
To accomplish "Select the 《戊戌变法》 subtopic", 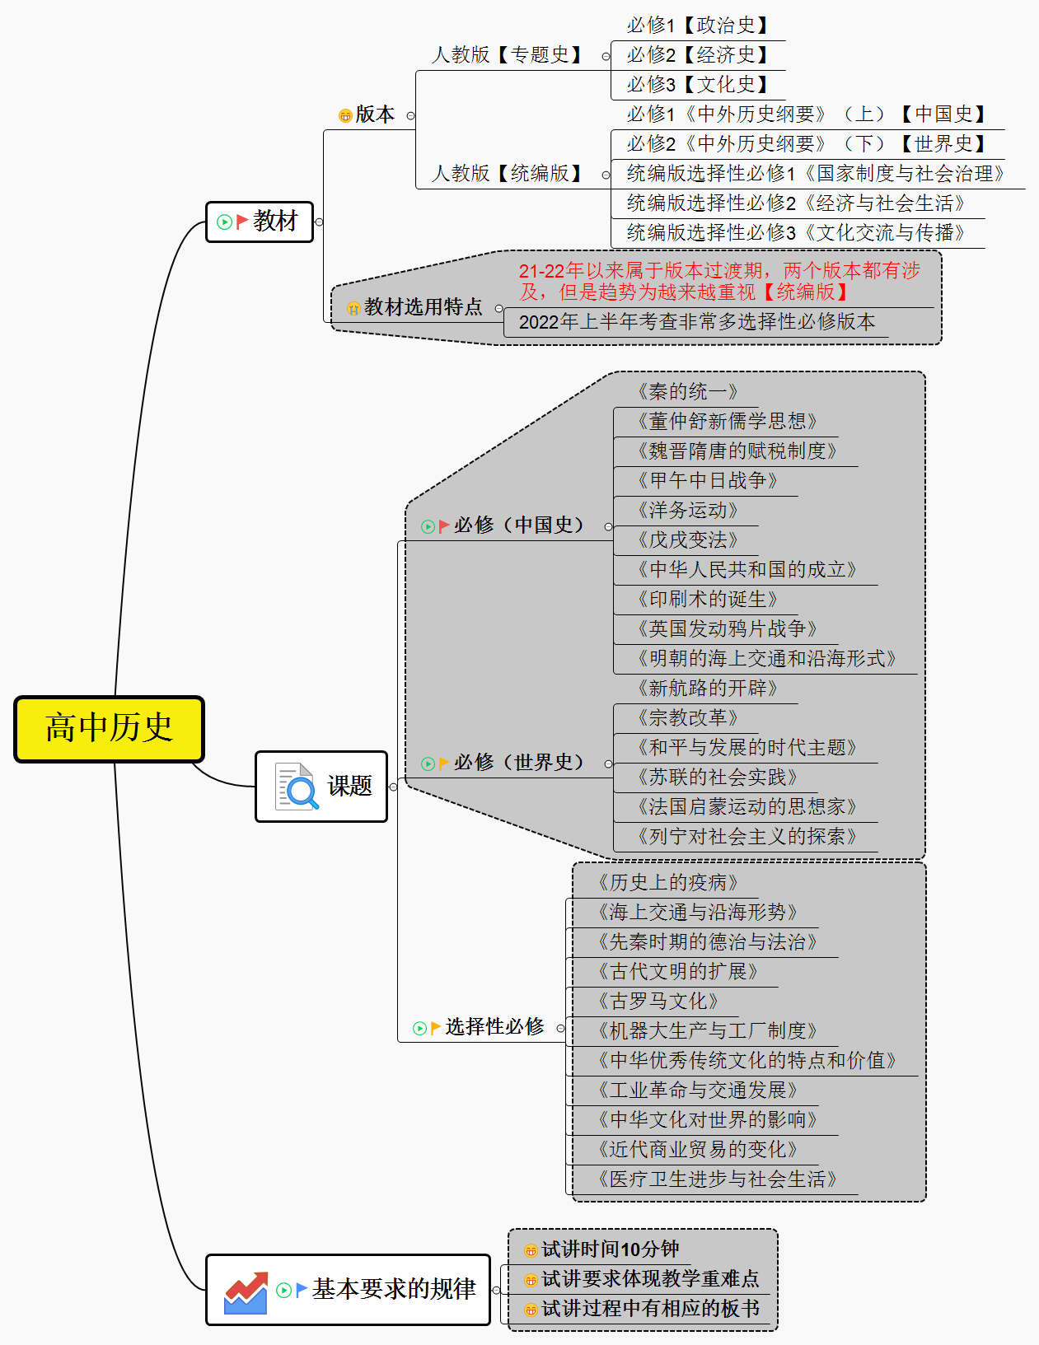I will (x=686, y=540).
